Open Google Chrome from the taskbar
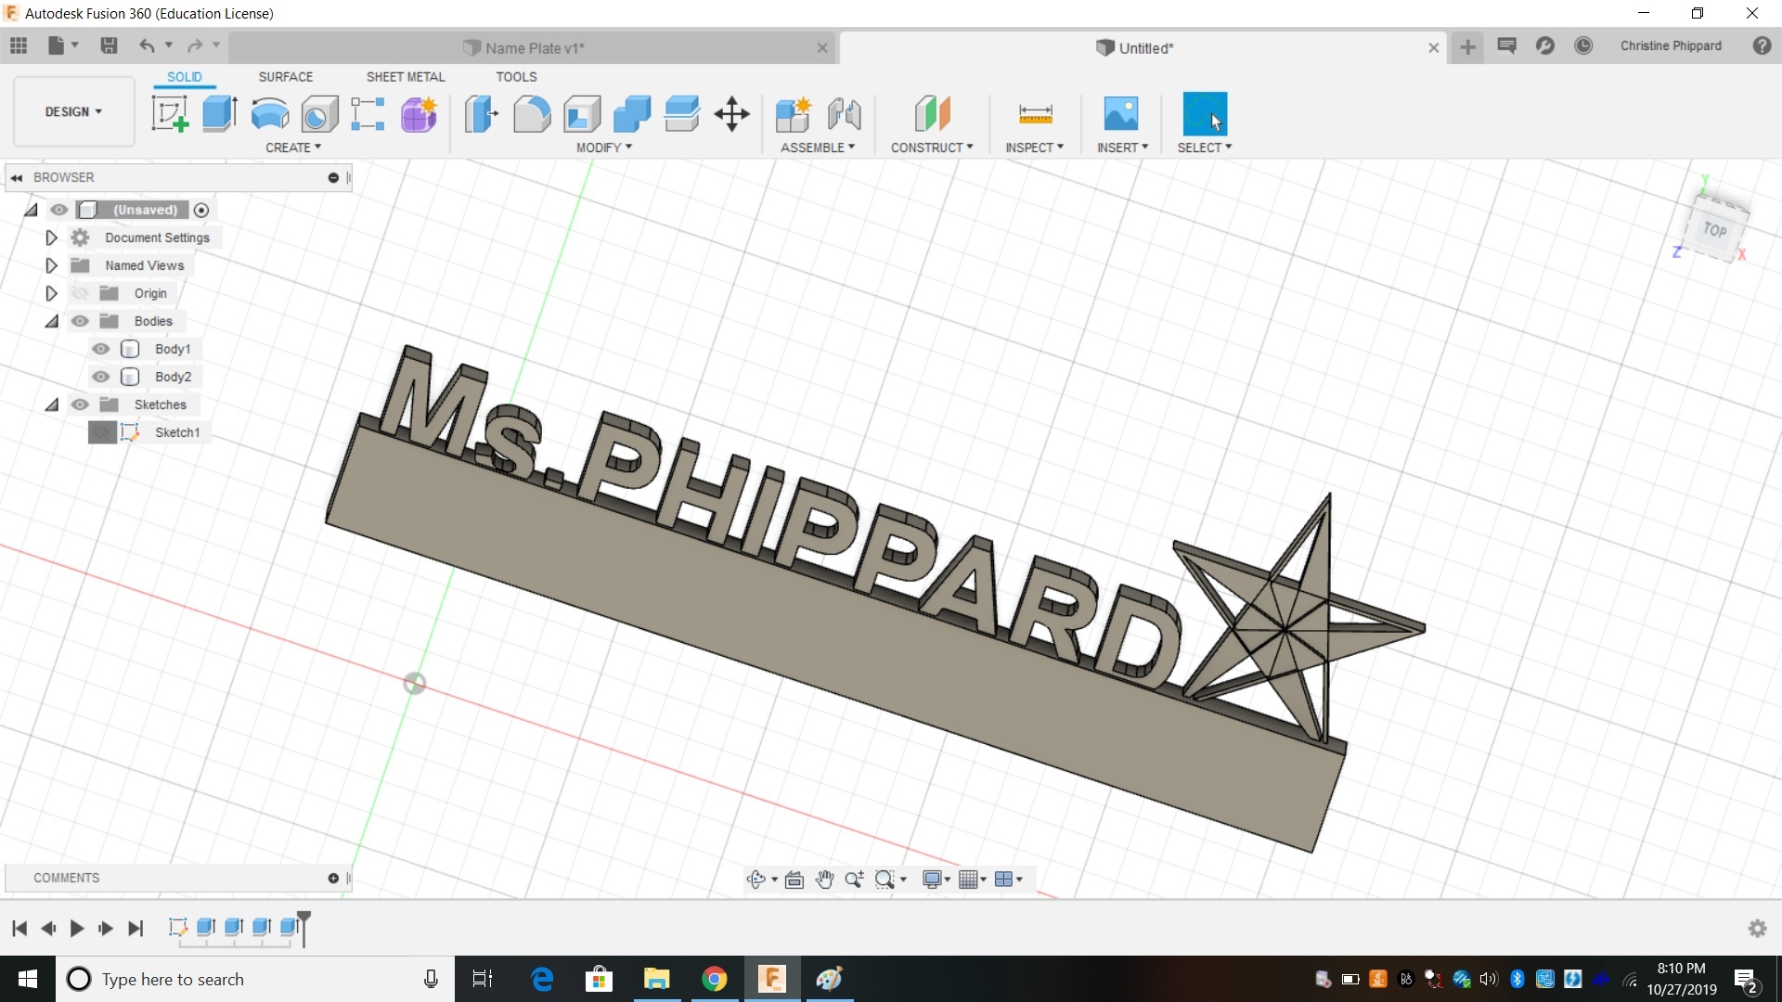This screenshot has width=1782, height=1002. (x=714, y=979)
